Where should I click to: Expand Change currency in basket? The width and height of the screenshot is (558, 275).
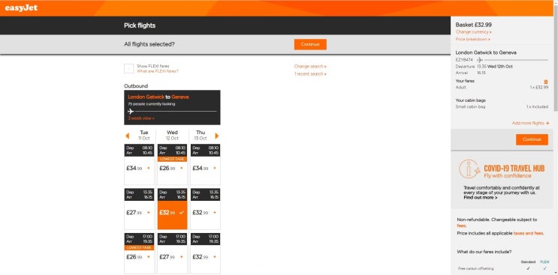(x=474, y=32)
